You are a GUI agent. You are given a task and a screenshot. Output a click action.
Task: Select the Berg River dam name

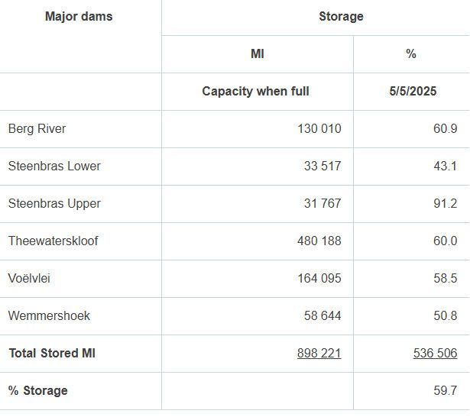pyautogui.click(x=37, y=129)
